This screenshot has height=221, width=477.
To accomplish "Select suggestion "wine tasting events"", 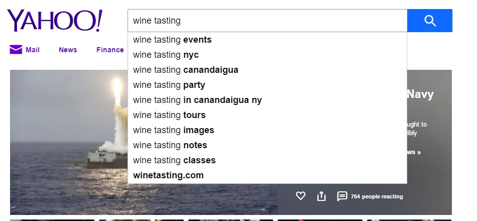I will coord(267,40).
